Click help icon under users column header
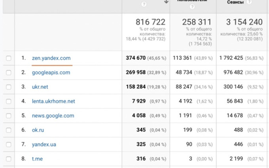 [192, 7]
